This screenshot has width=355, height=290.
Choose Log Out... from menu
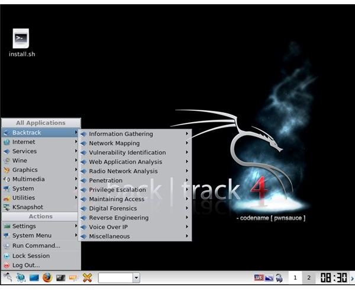pyautogui.click(x=41, y=265)
